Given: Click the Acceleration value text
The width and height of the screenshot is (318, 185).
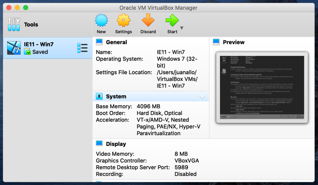Looking at the screenshot, I should (168, 127).
